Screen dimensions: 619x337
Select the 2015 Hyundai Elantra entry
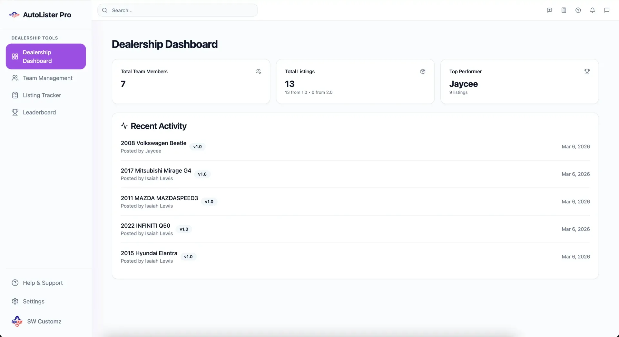click(x=355, y=257)
